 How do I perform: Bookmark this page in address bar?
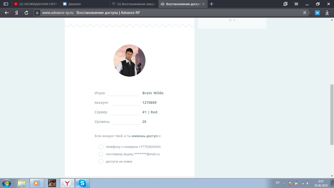(x=305, y=13)
